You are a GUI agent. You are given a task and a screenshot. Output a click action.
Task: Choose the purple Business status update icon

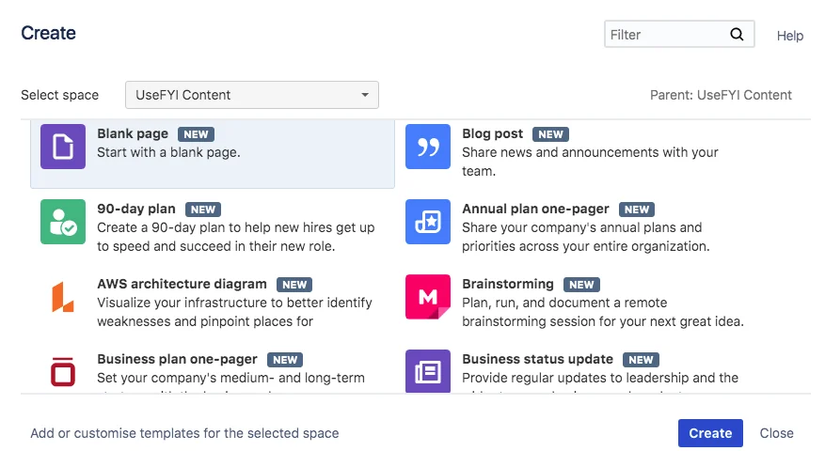428,371
